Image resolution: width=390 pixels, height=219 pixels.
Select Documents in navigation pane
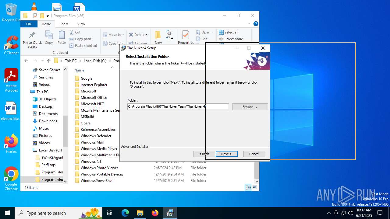[48, 114]
